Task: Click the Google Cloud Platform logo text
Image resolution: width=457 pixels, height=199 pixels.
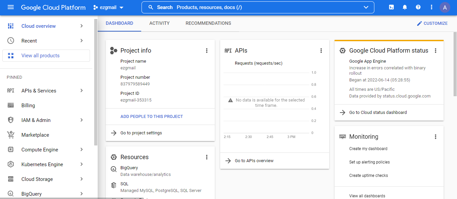Action: pos(53,7)
